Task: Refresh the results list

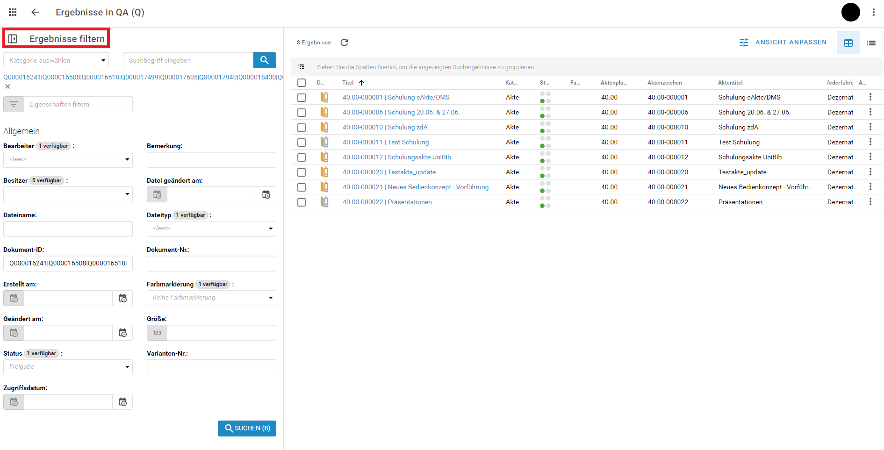Action: click(345, 43)
